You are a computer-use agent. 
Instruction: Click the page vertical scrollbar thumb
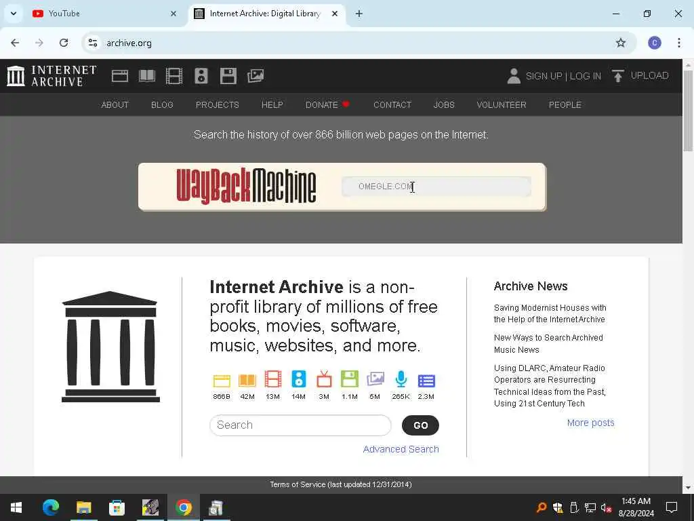click(688, 111)
